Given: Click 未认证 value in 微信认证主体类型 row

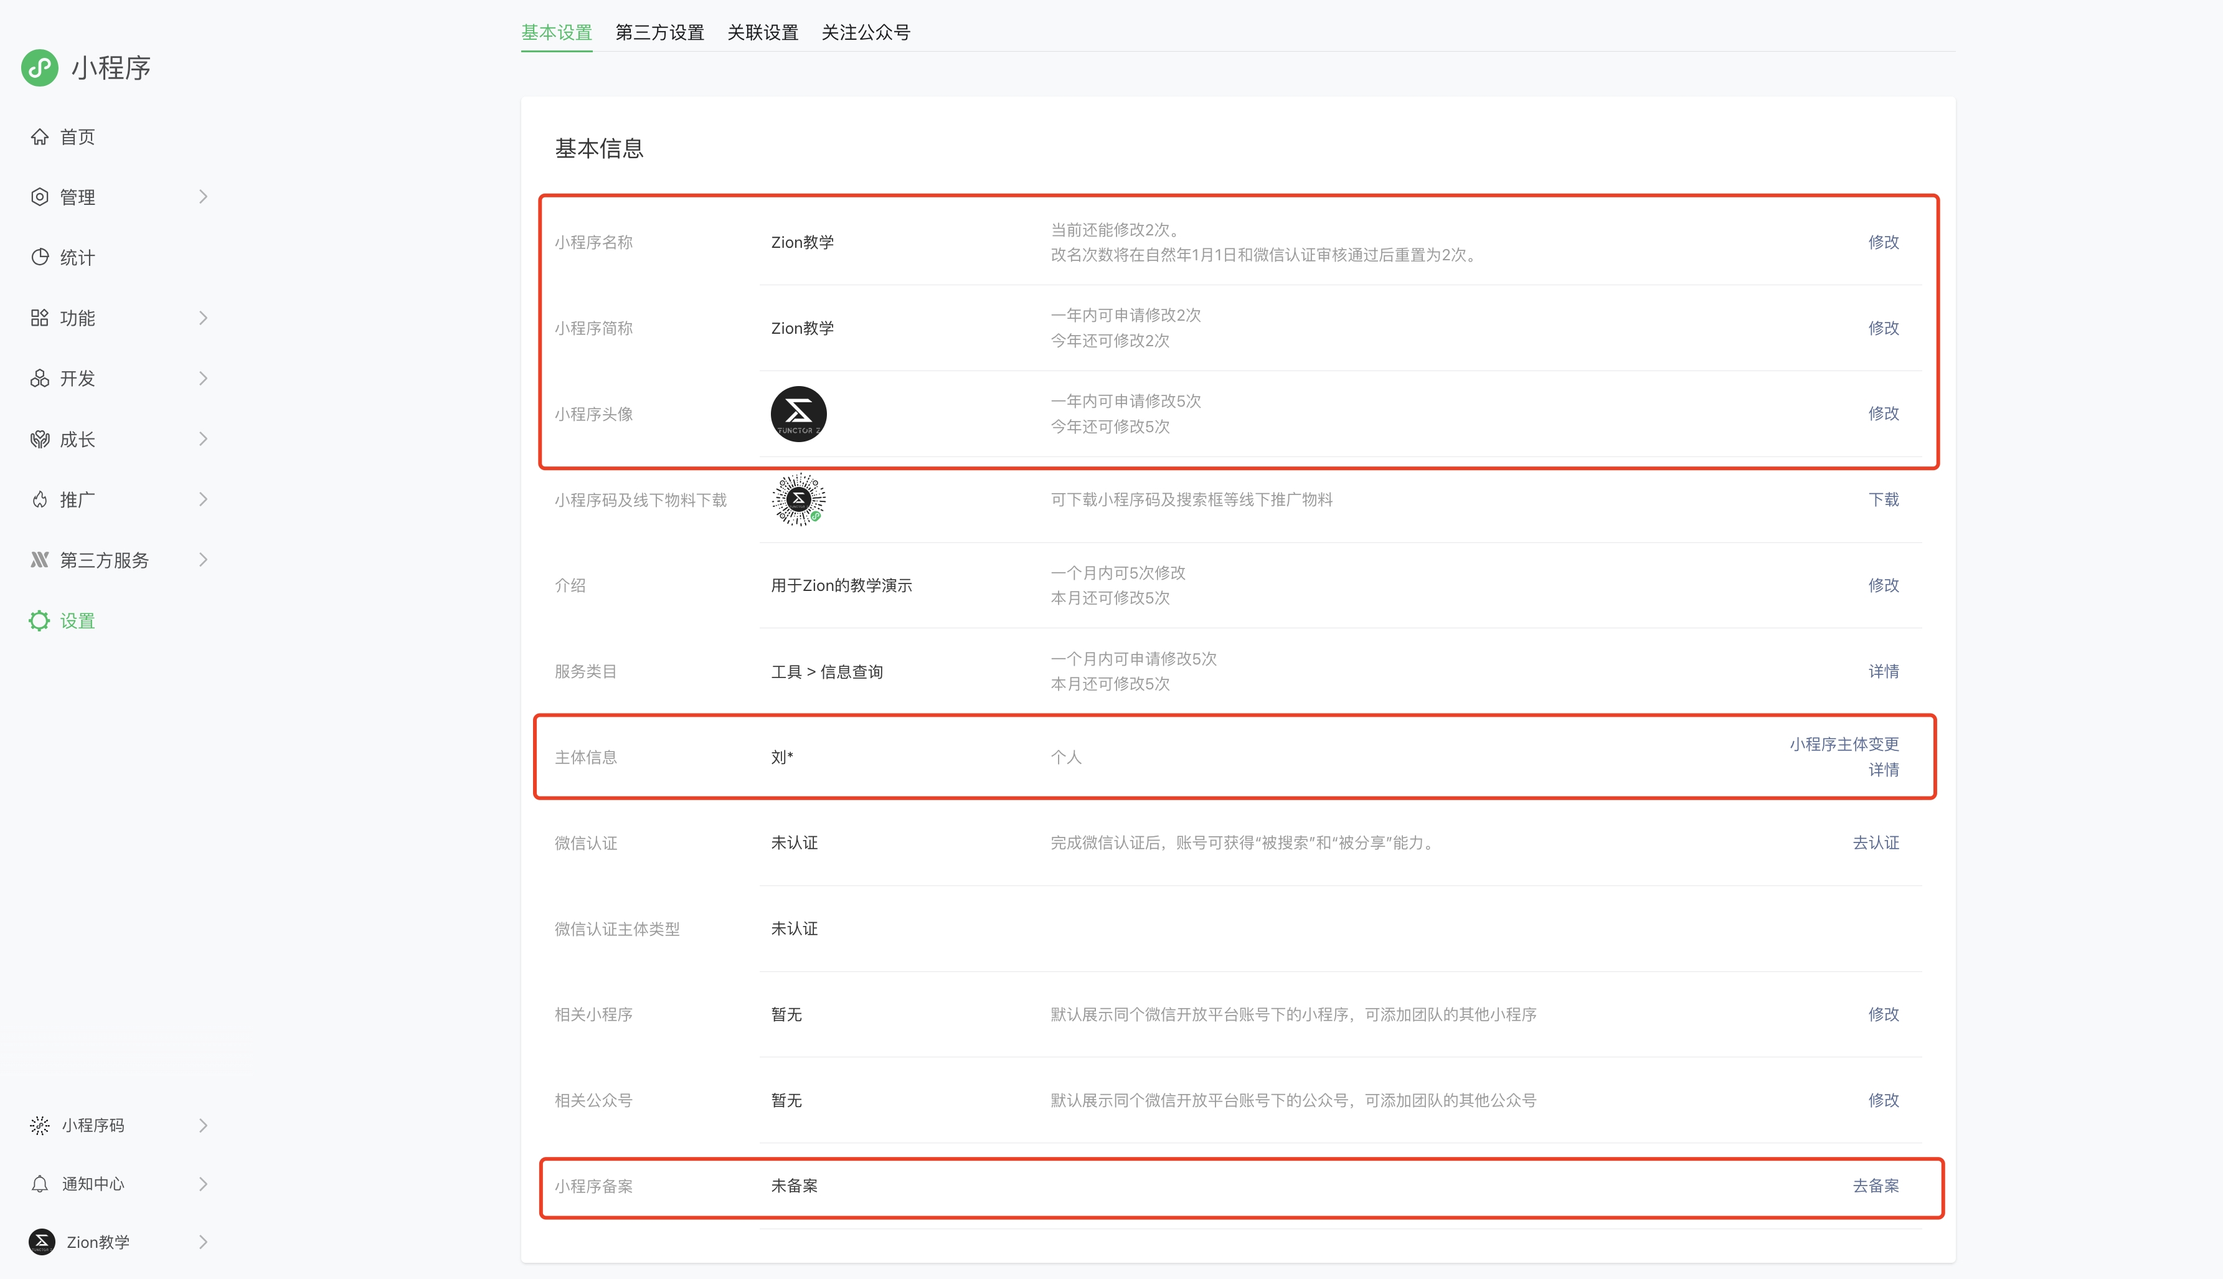Looking at the screenshot, I should tap(794, 928).
